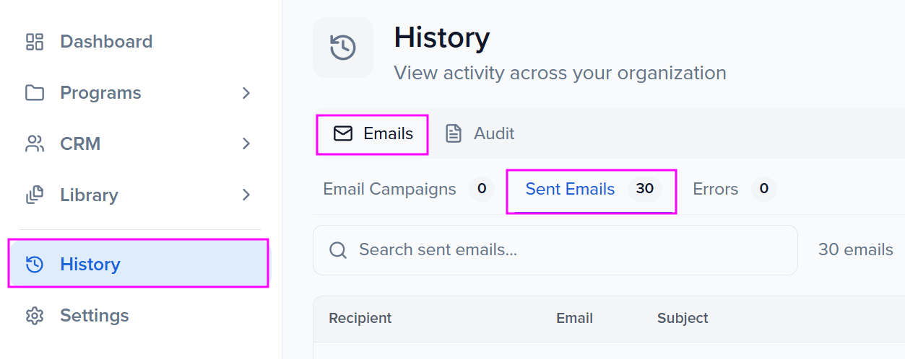Open the Email Campaigns sub-tab
This screenshot has width=905, height=359.
tap(390, 190)
